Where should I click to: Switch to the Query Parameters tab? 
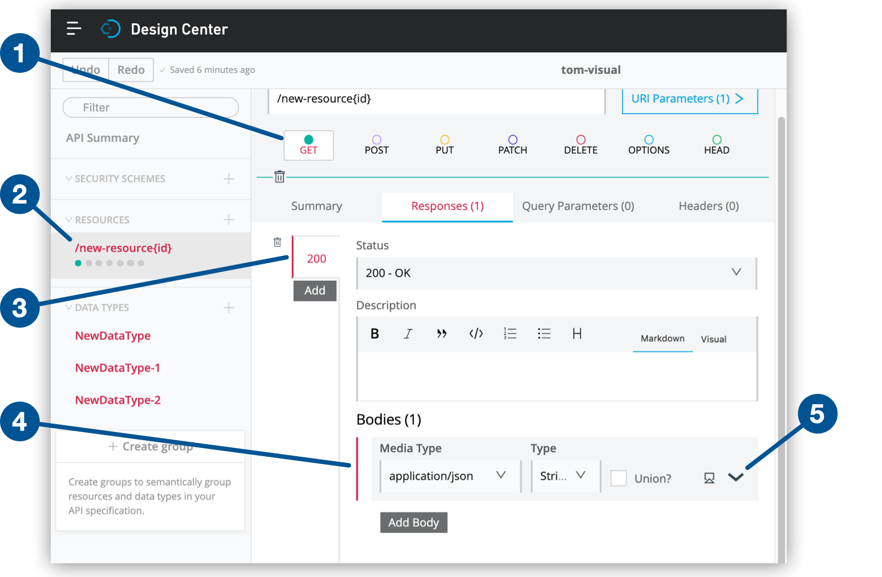[x=578, y=206]
